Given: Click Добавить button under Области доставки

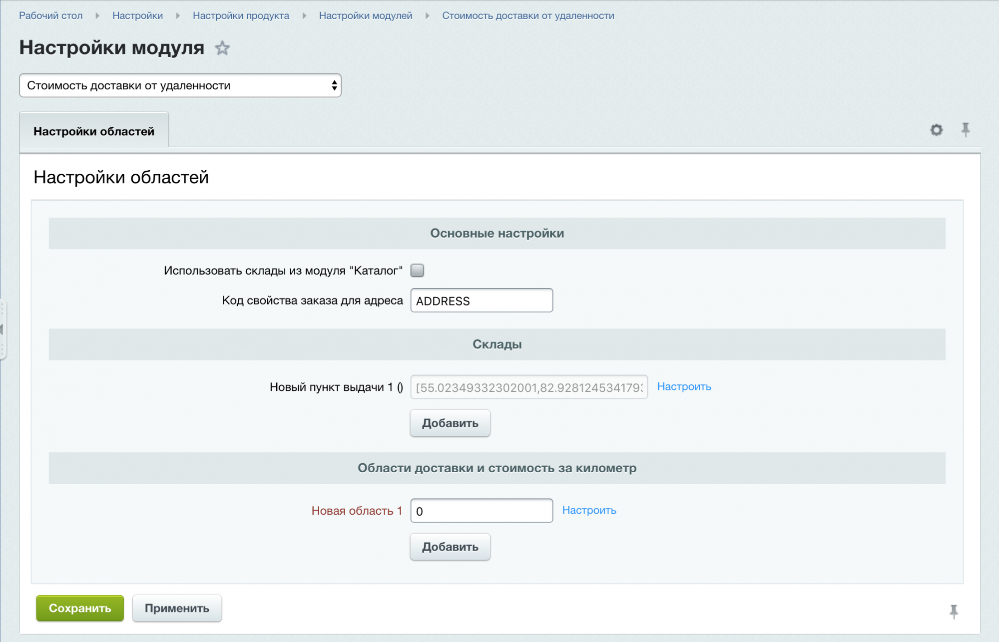Looking at the screenshot, I should click(450, 545).
